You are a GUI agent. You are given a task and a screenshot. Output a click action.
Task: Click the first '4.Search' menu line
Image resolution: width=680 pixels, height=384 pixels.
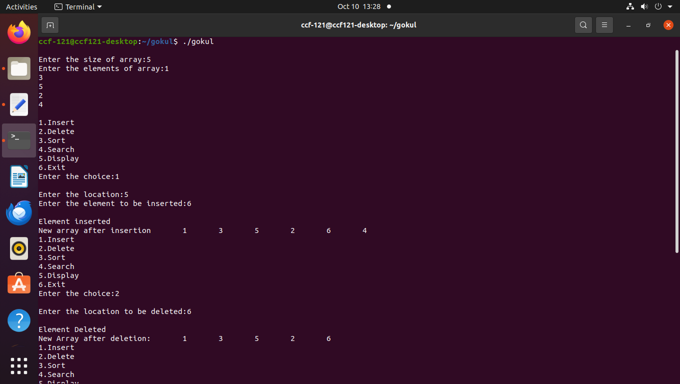(x=56, y=149)
